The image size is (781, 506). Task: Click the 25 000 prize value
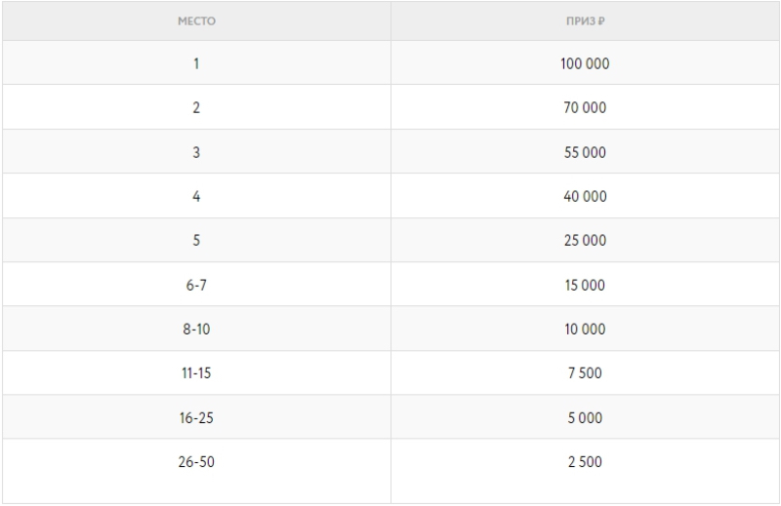pyautogui.click(x=585, y=240)
